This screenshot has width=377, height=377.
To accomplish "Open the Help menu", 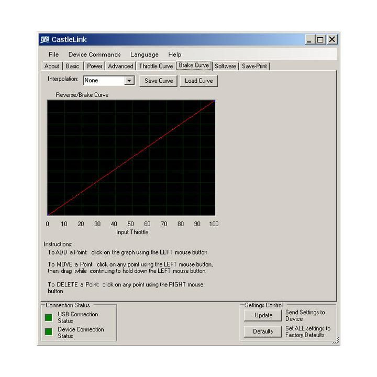I will click(174, 54).
